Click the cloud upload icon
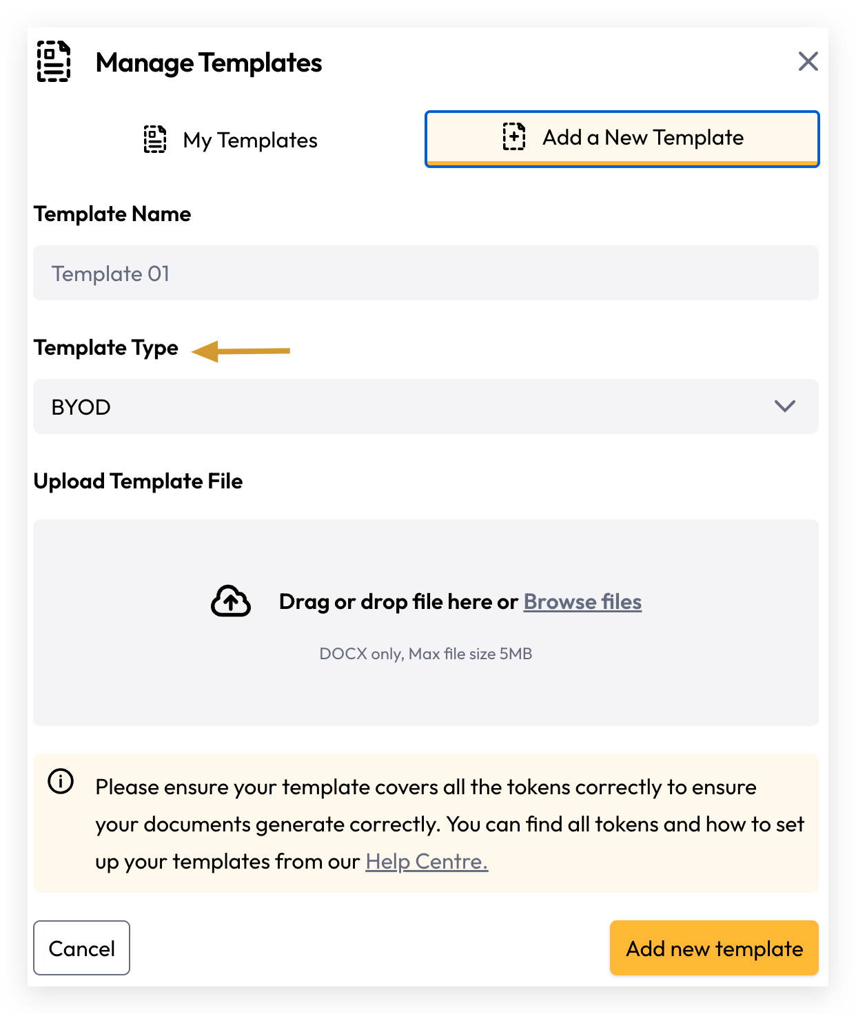Image resolution: width=856 pixels, height=1014 pixels. (x=231, y=601)
